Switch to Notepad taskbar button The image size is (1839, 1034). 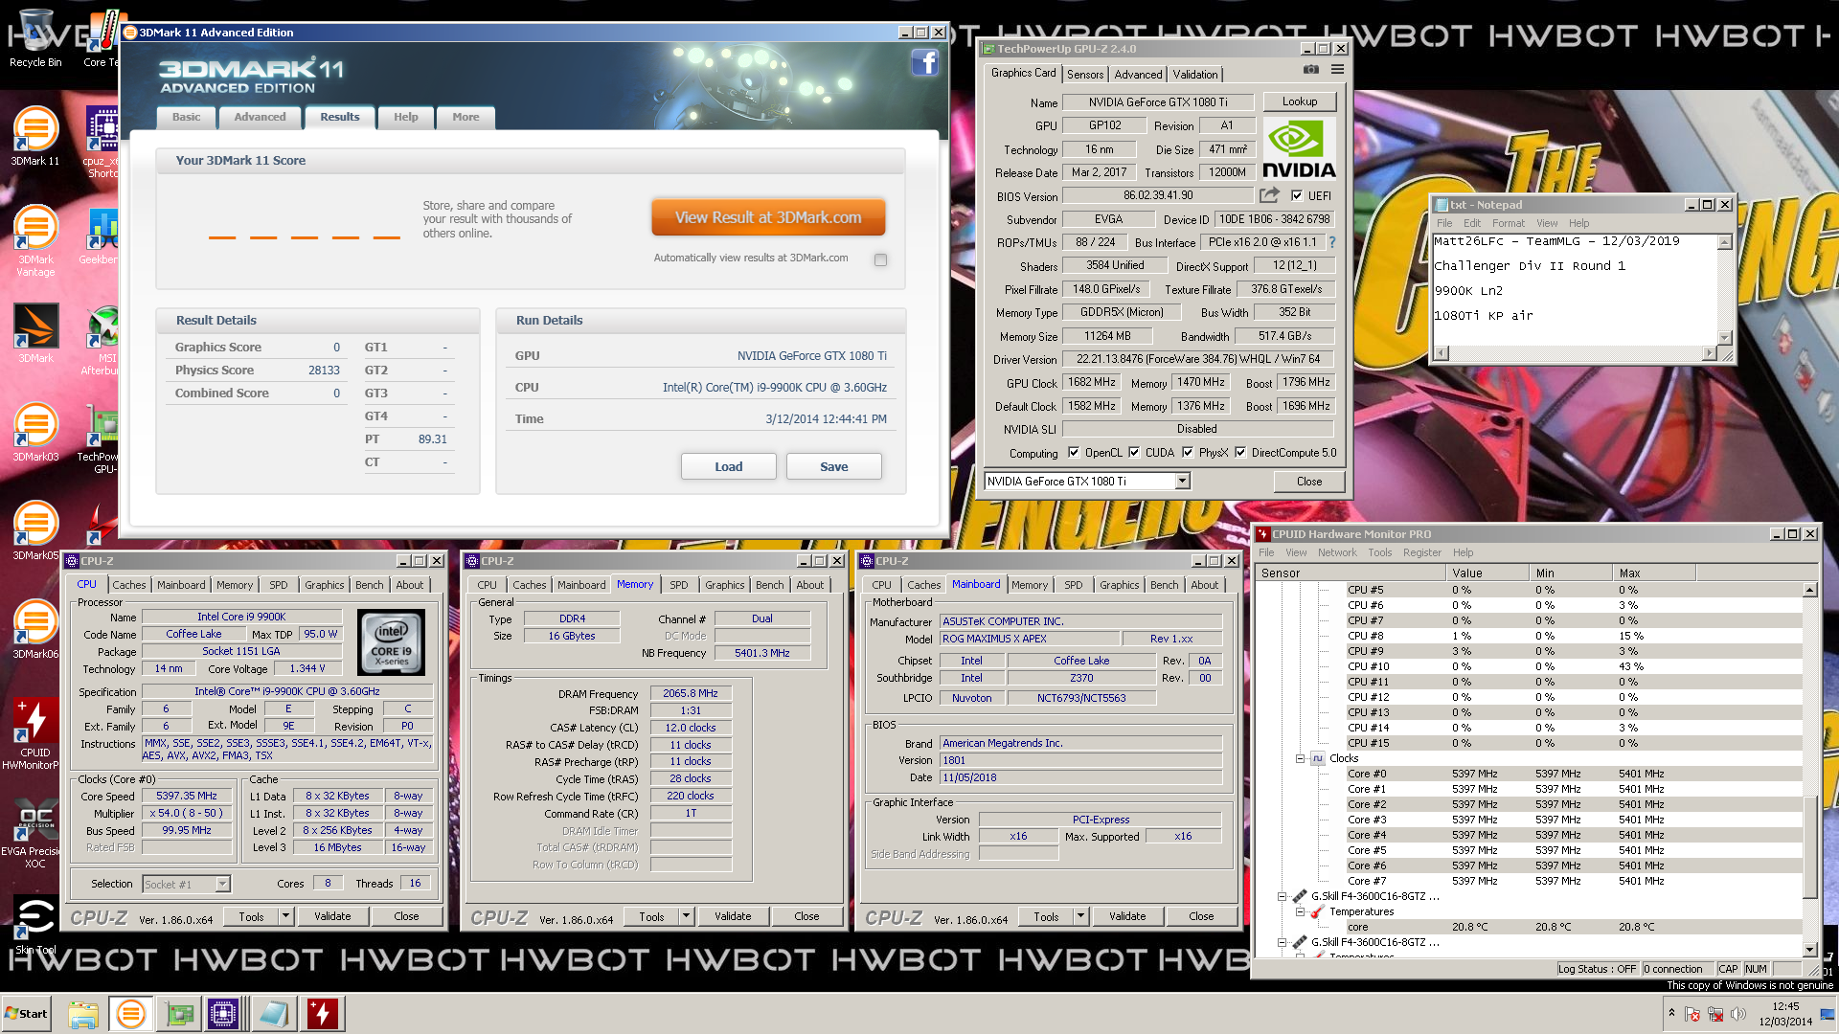[x=274, y=1014]
